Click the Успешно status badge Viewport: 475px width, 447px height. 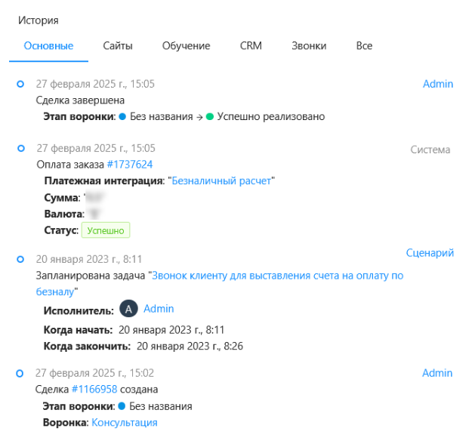tap(106, 230)
